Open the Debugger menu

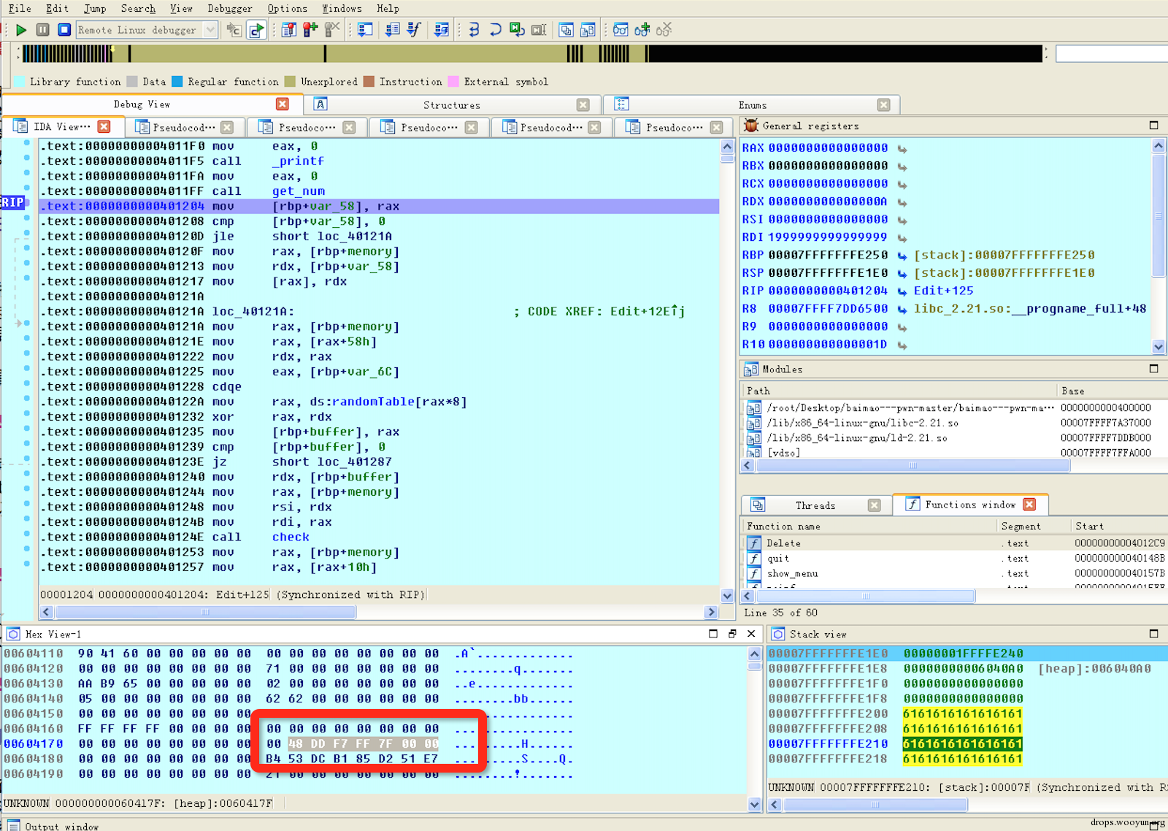(x=229, y=9)
